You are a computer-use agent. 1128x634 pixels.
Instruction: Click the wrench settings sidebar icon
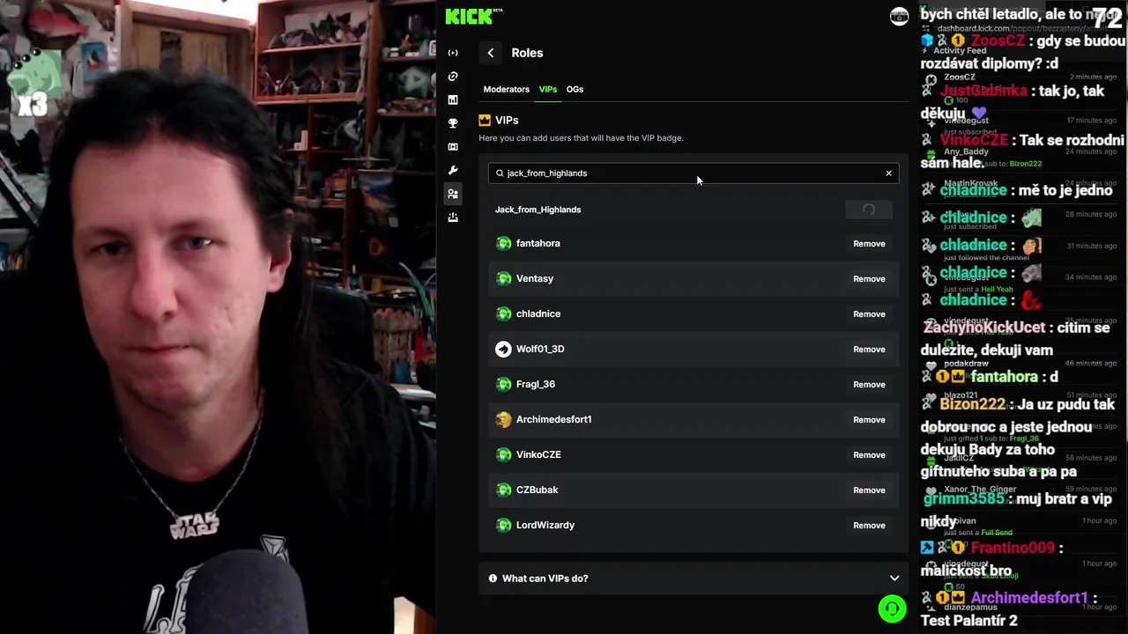pos(453,170)
